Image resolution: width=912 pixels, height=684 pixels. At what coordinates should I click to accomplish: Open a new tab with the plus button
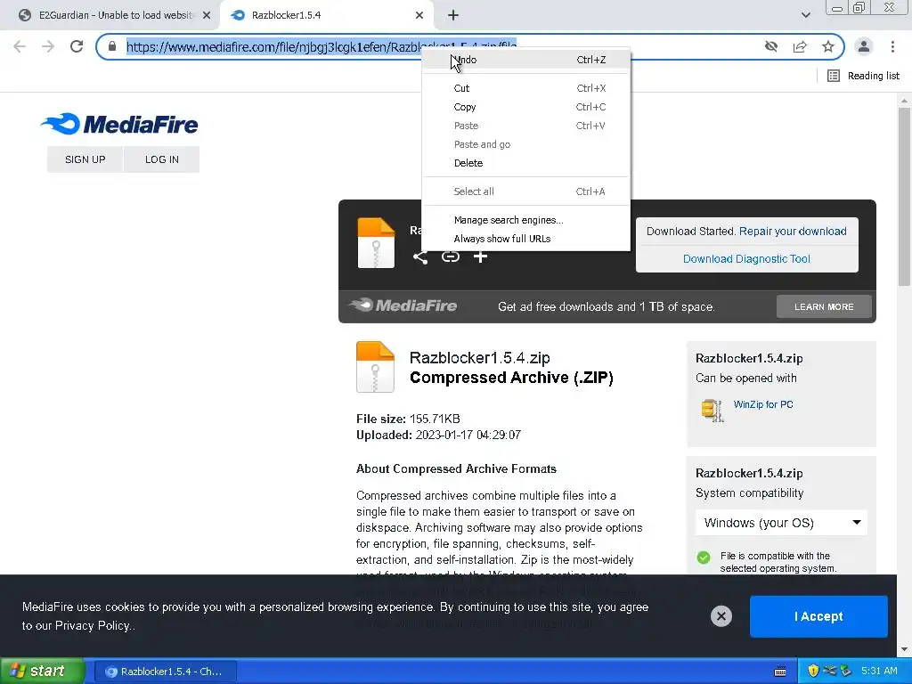click(x=453, y=16)
